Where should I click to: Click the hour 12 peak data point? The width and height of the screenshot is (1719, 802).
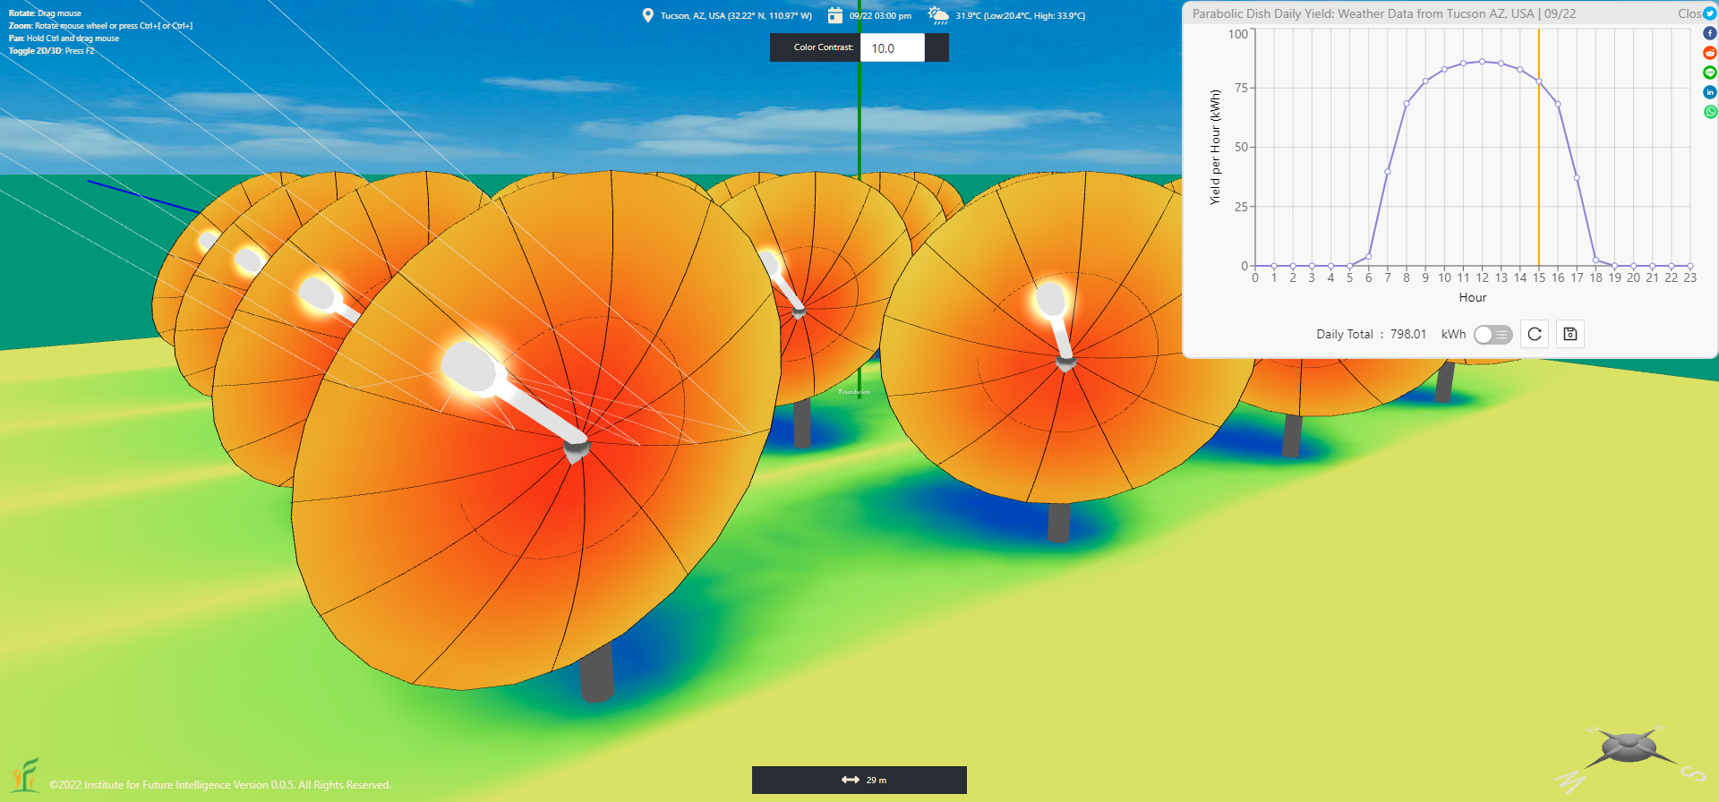1483,62
